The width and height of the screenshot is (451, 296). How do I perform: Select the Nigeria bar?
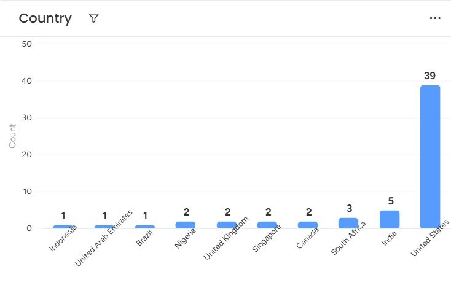186,225
